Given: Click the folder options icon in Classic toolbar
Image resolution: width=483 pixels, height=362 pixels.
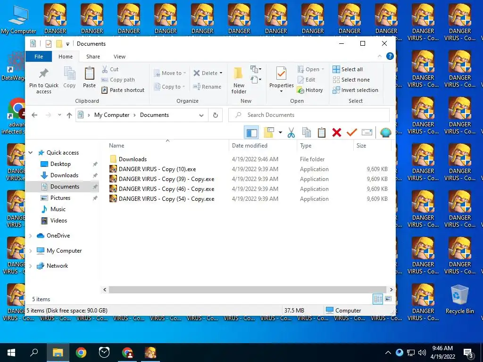Looking at the screenshot, I should [x=269, y=132].
